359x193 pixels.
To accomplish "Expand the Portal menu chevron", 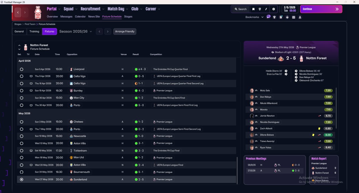I will pyautogui.click(x=59, y=9).
